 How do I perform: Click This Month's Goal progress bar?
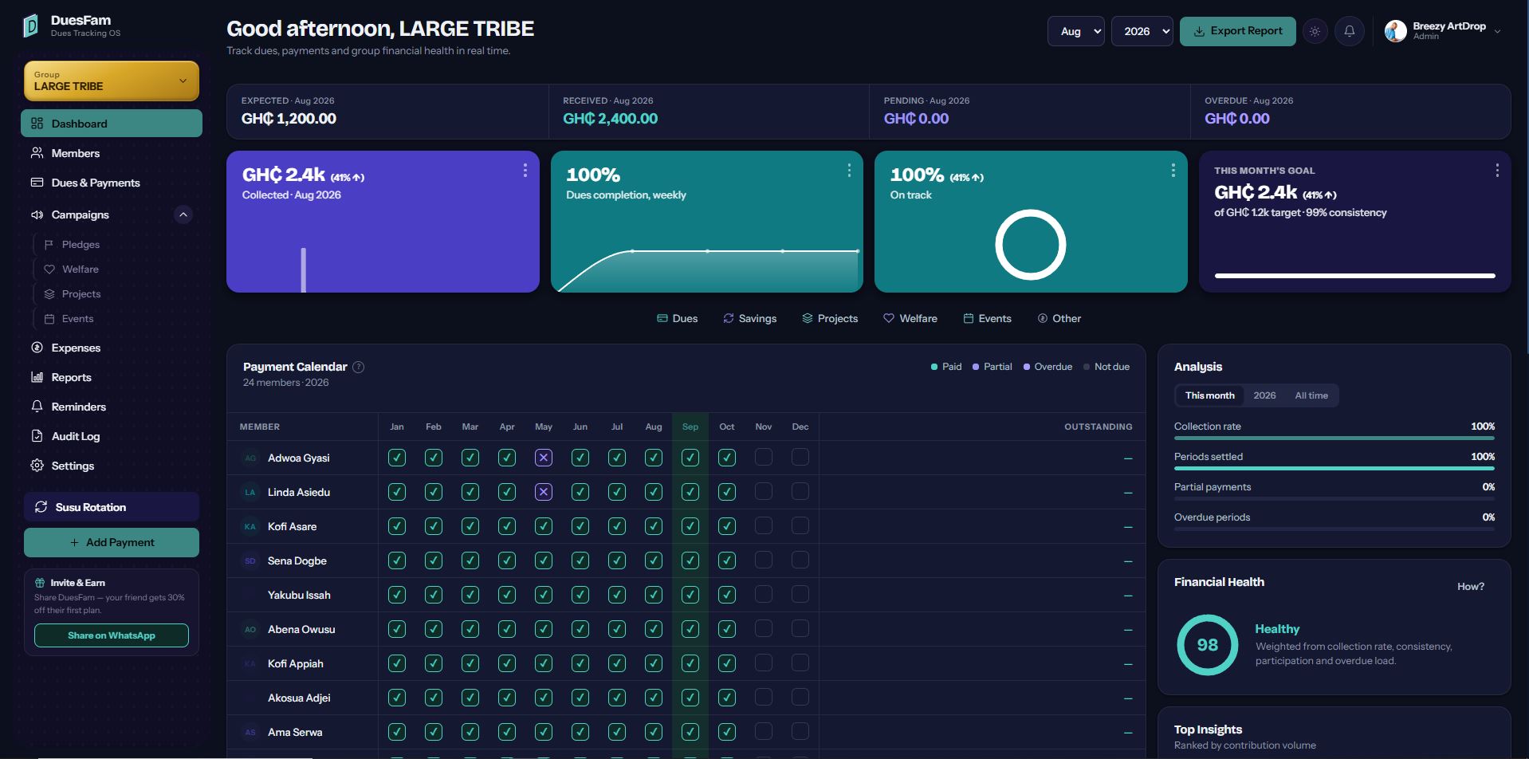click(1354, 276)
